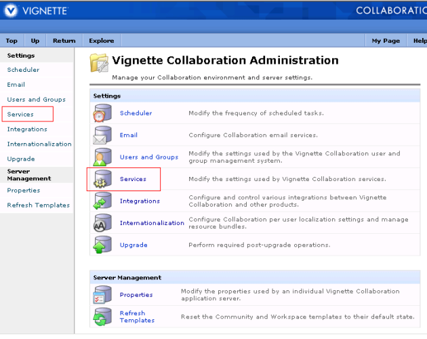Choose Upgrade in the left sidebar
The width and height of the screenshot is (427, 339).
point(21,159)
